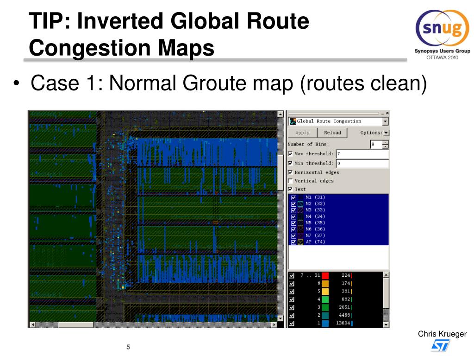Click the M7 layer pattern icon

coord(300,235)
